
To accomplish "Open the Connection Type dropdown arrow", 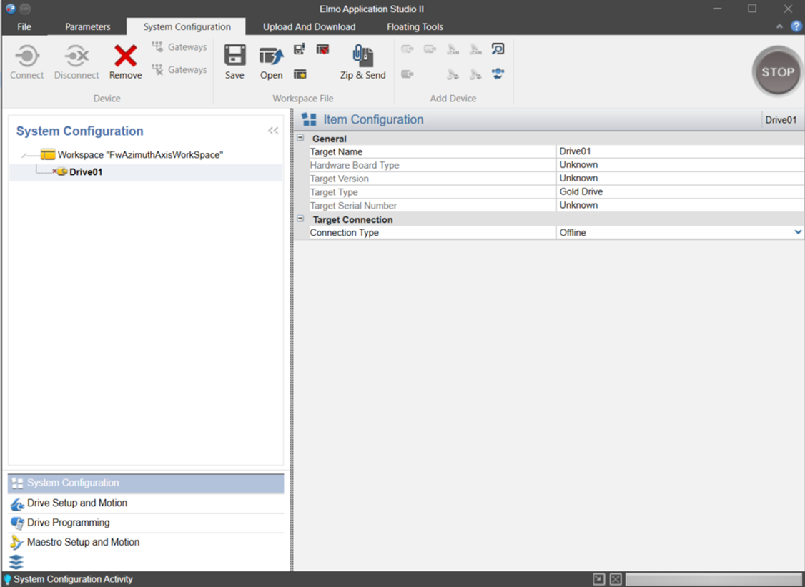I will click(798, 232).
